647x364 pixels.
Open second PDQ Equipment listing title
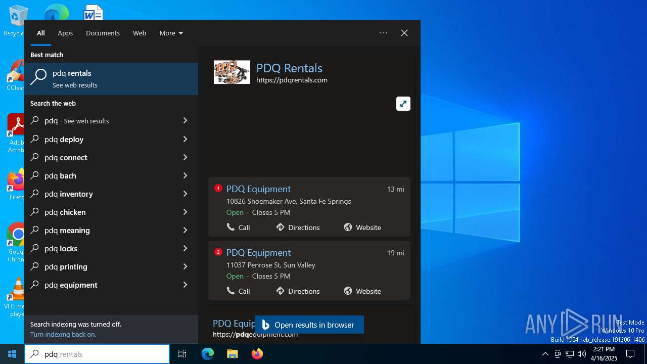click(258, 252)
